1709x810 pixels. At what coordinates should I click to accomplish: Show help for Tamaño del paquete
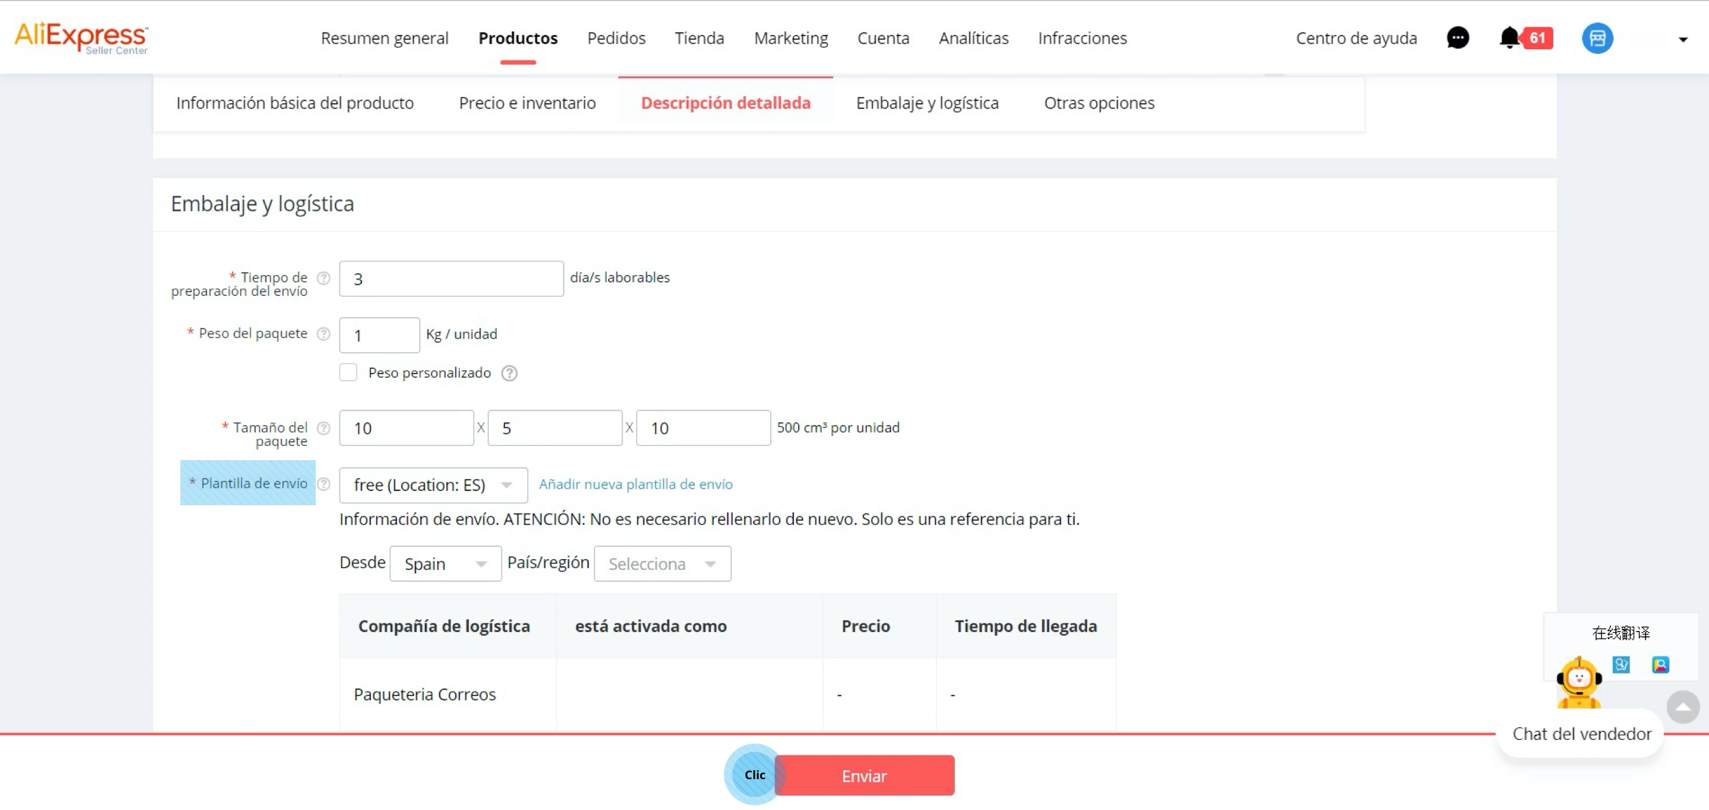323,428
